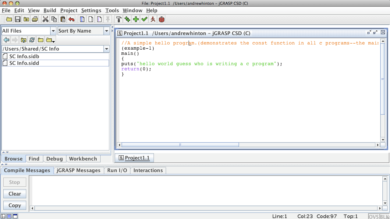This screenshot has width=390, height=219.
Task: Cut selected text with the scissors icon
Action: 46,19
